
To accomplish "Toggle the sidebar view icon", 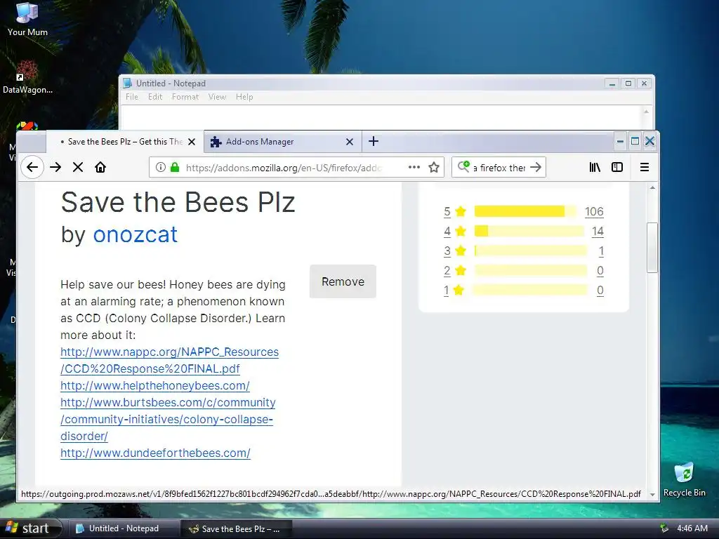I will 617,167.
